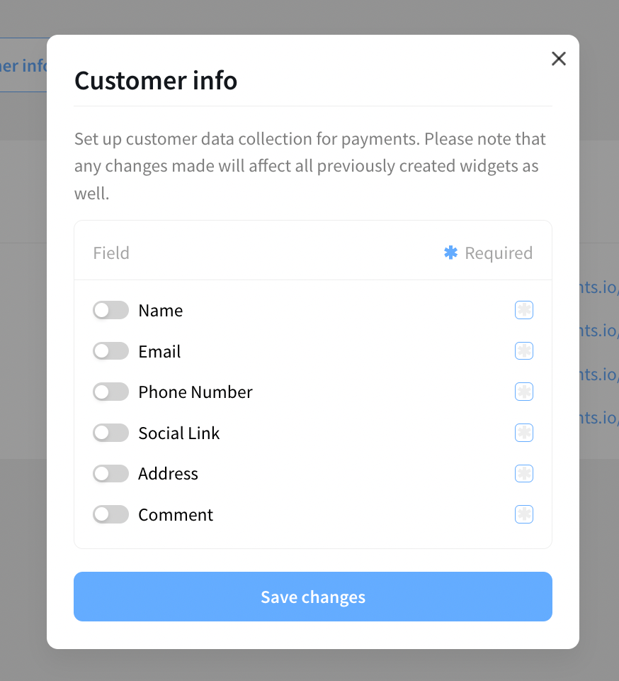
Task: Save changes to customer info
Action: [312, 597]
